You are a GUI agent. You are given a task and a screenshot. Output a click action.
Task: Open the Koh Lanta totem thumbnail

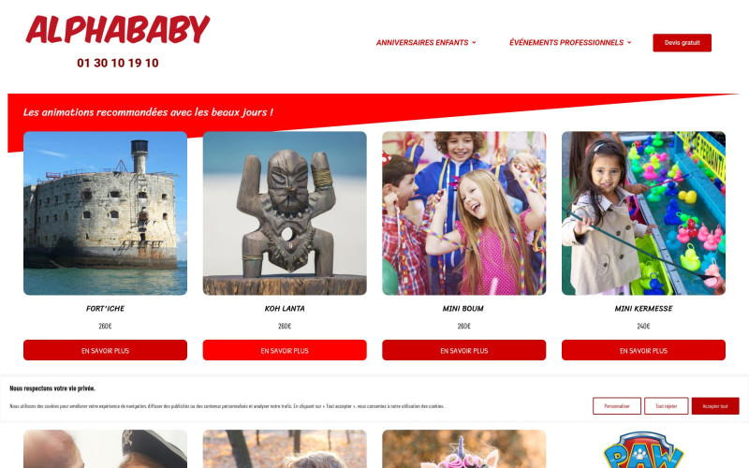point(285,213)
